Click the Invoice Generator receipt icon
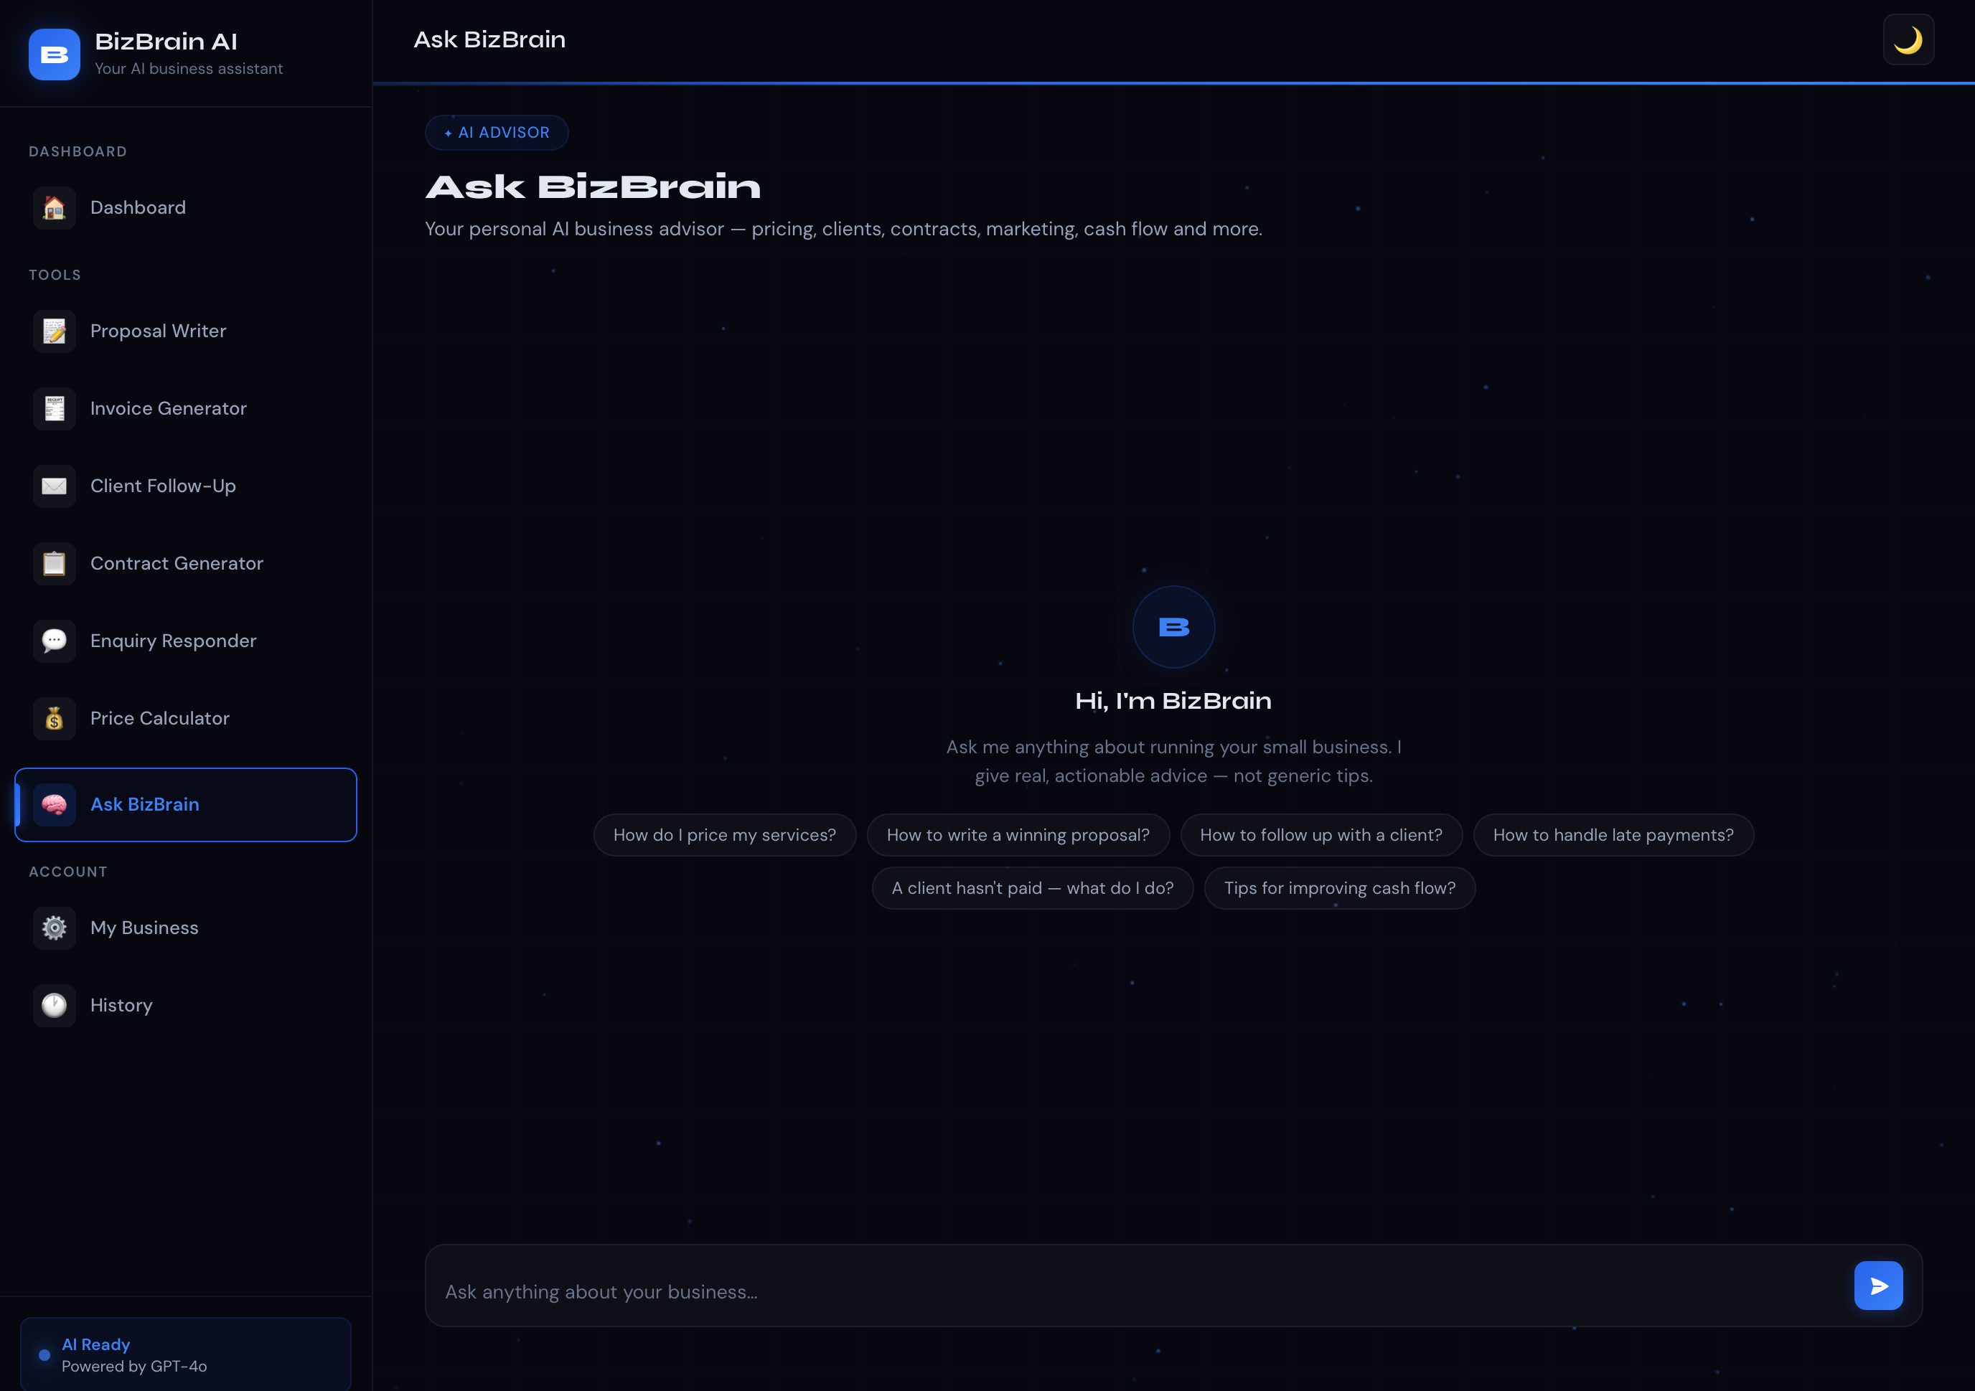 (55, 409)
